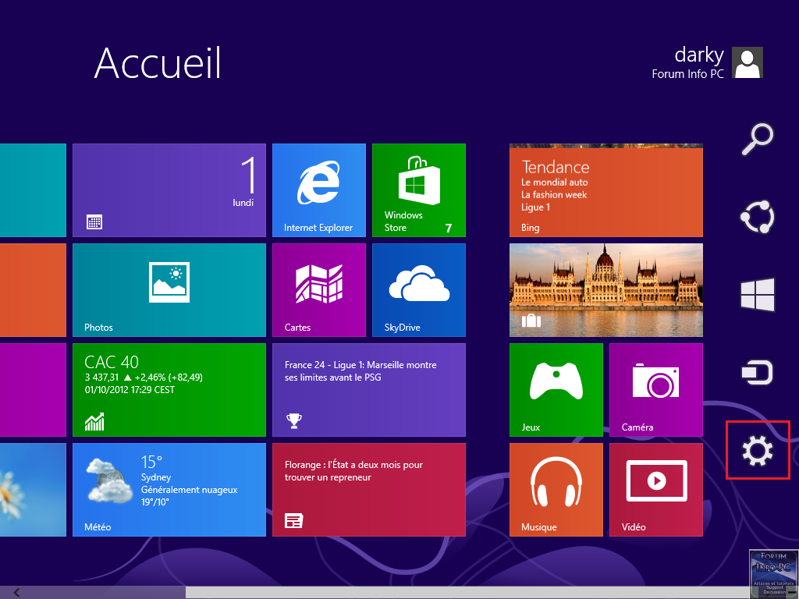799x599 pixels.
Task: Open the Météo weather tile
Action: tap(169, 490)
